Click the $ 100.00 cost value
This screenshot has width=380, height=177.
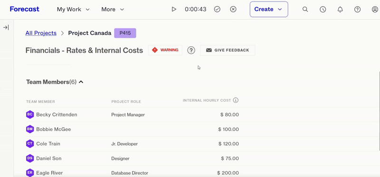tap(228, 129)
